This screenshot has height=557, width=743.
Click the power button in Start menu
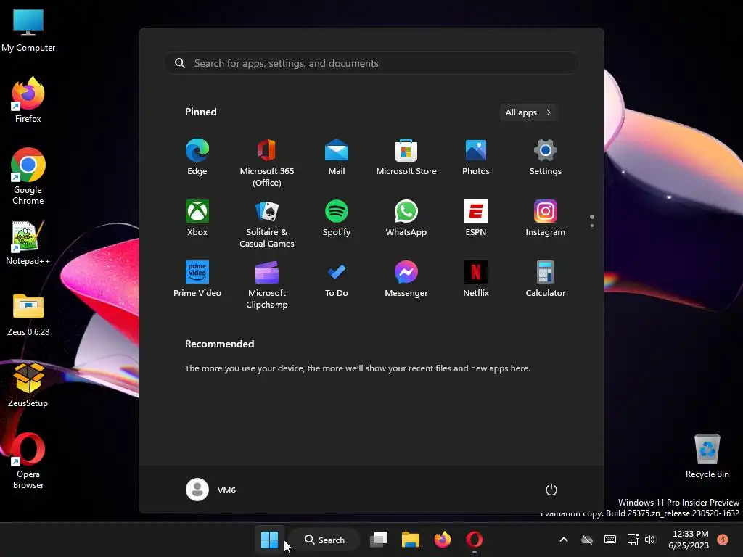point(551,490)
